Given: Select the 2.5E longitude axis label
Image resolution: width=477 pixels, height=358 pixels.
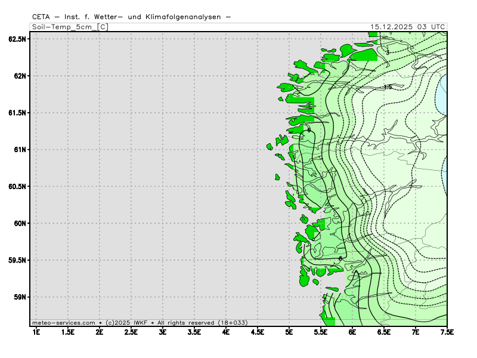Looking at the screenshot, I should tap(131, 332).
